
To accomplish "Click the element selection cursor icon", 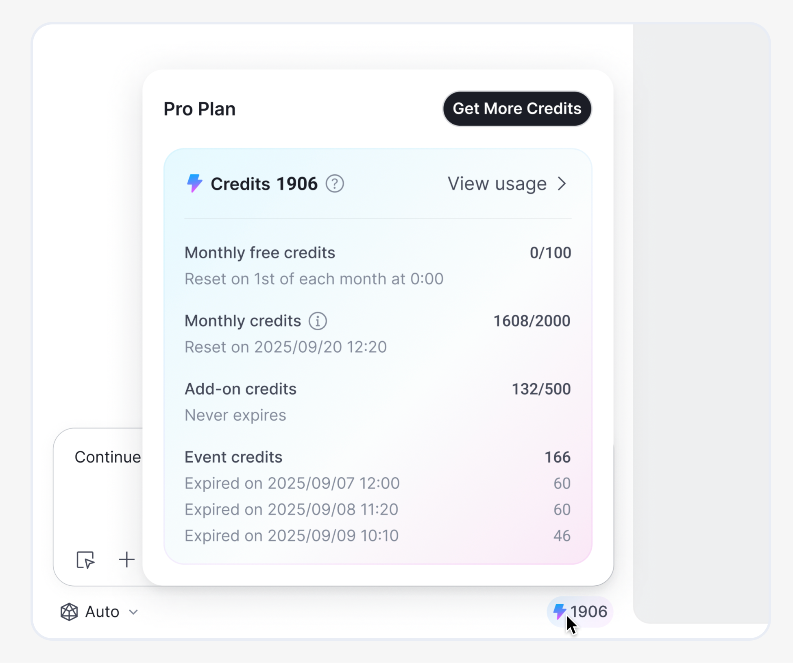I will pyautogui.click(x=85, y=560).
